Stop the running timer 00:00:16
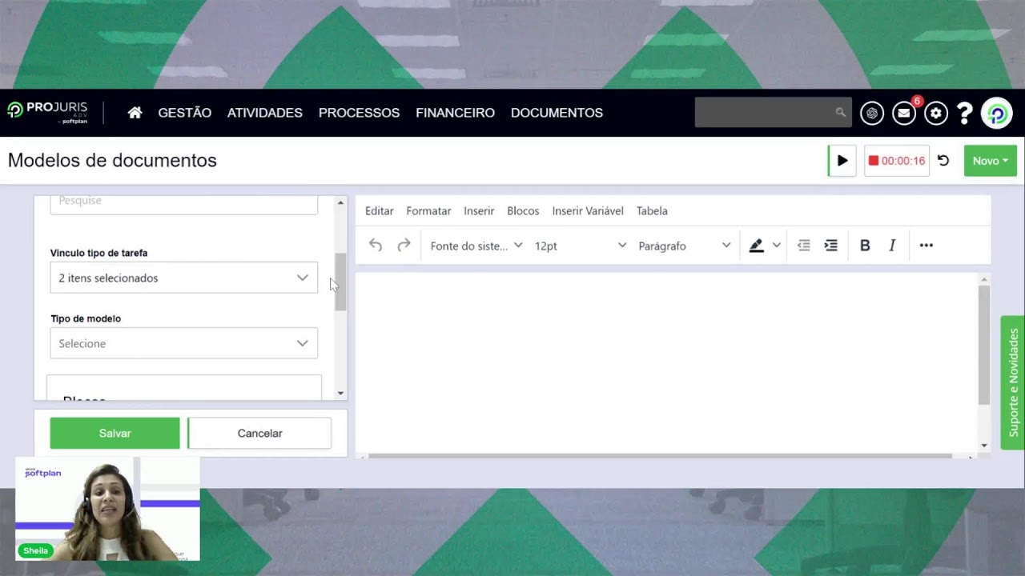 [x=897, y=161]
